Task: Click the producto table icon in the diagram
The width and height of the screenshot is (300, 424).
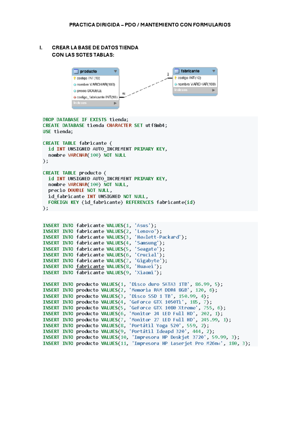Action: tap(76, 71)
